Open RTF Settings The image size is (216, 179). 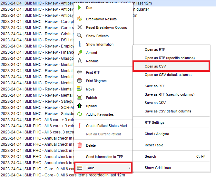[172, 122]
